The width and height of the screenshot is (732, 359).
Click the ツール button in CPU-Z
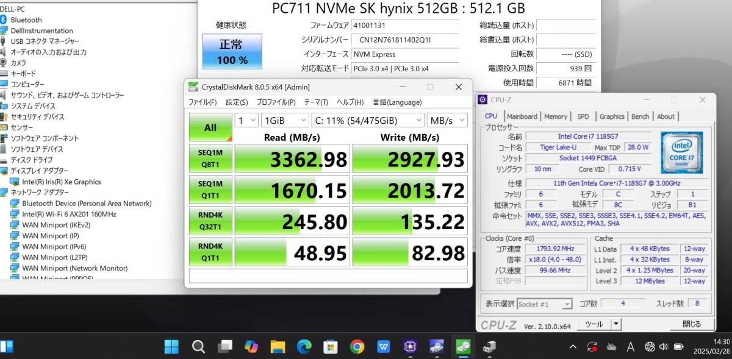[594, 324]
